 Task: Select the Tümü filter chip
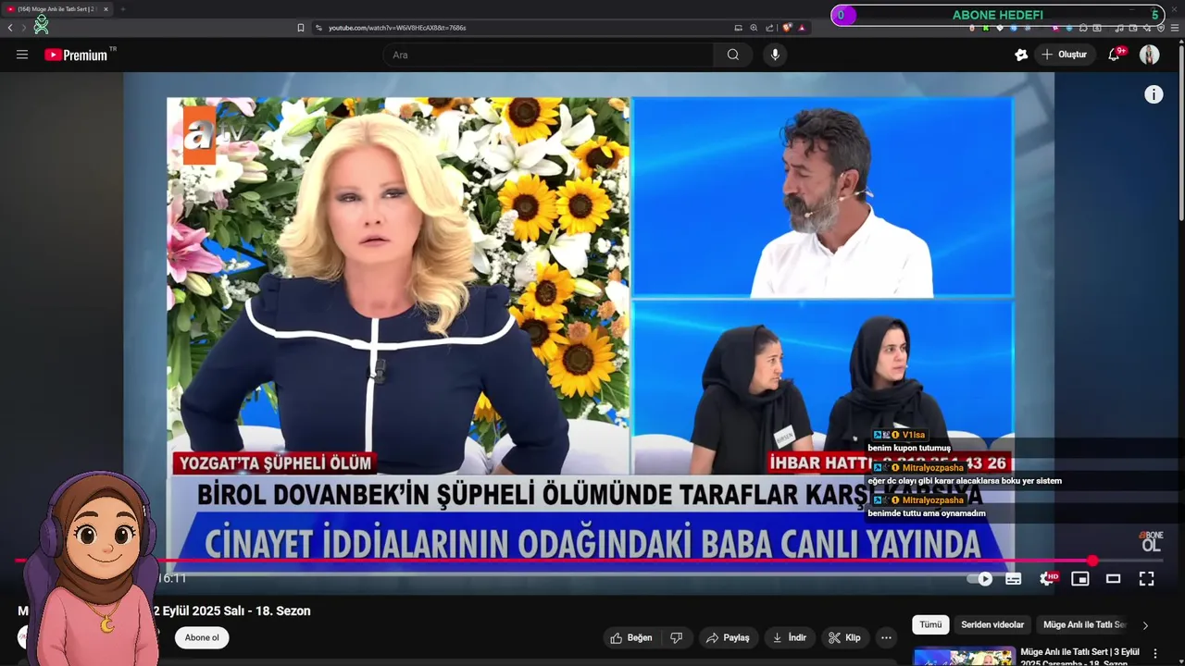pos(930,624)
